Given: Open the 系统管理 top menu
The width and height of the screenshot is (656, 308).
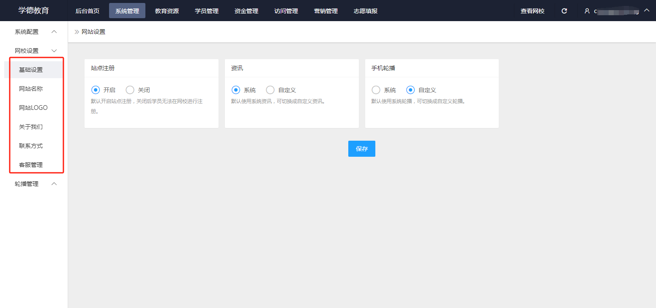Looking at the screenshot, I should pos(127,11).
